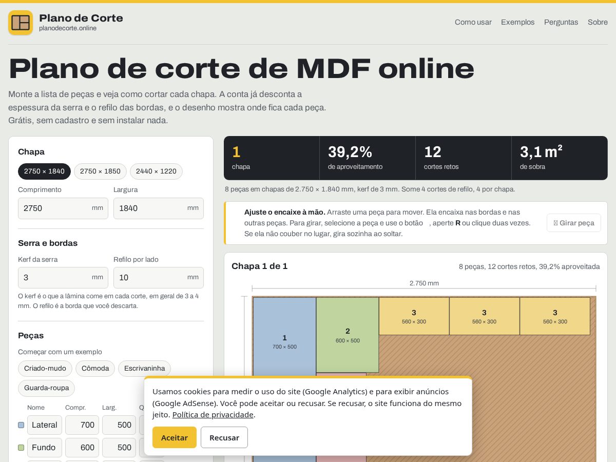616x462 pixels.
Task: Click the Girar peça button
Action: [574, 223]
